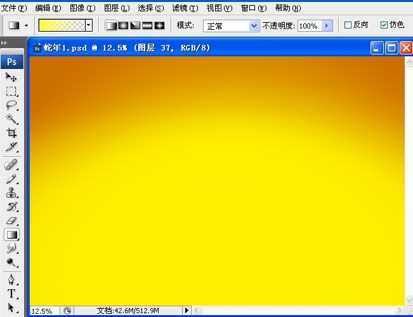This screenshot has width=413, height=317.
Task: Open the opacity slider arrow
Action: point(327,26)
